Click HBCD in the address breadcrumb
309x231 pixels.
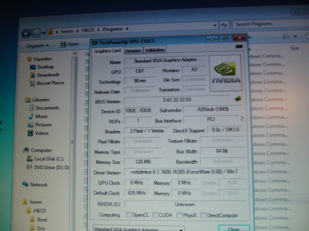88,30
